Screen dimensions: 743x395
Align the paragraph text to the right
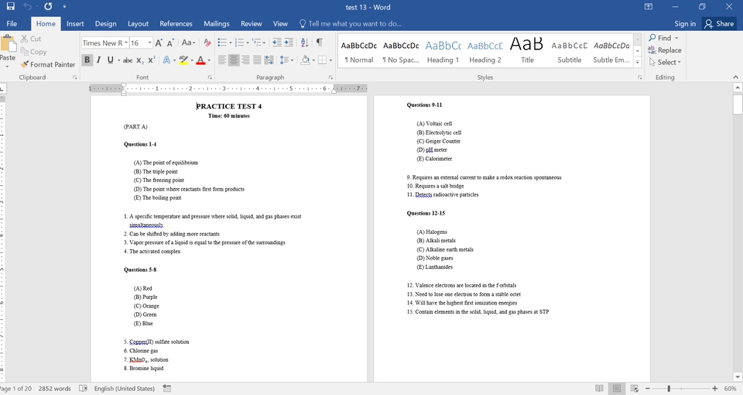[245, 60]
